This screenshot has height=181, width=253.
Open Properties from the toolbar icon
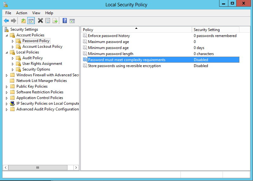point(47,21)
